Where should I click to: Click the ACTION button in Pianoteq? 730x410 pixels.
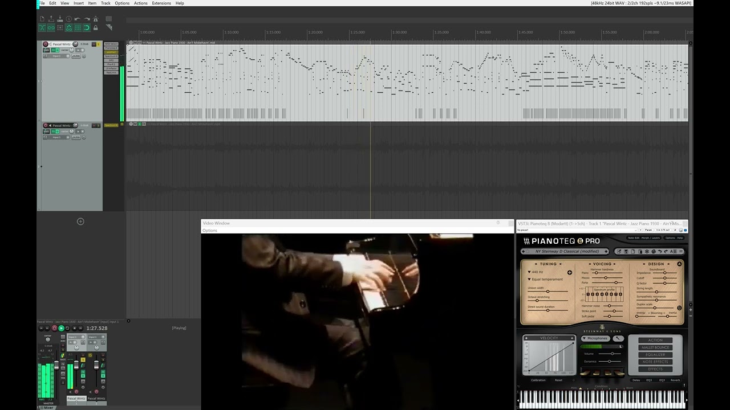[655, 340]
